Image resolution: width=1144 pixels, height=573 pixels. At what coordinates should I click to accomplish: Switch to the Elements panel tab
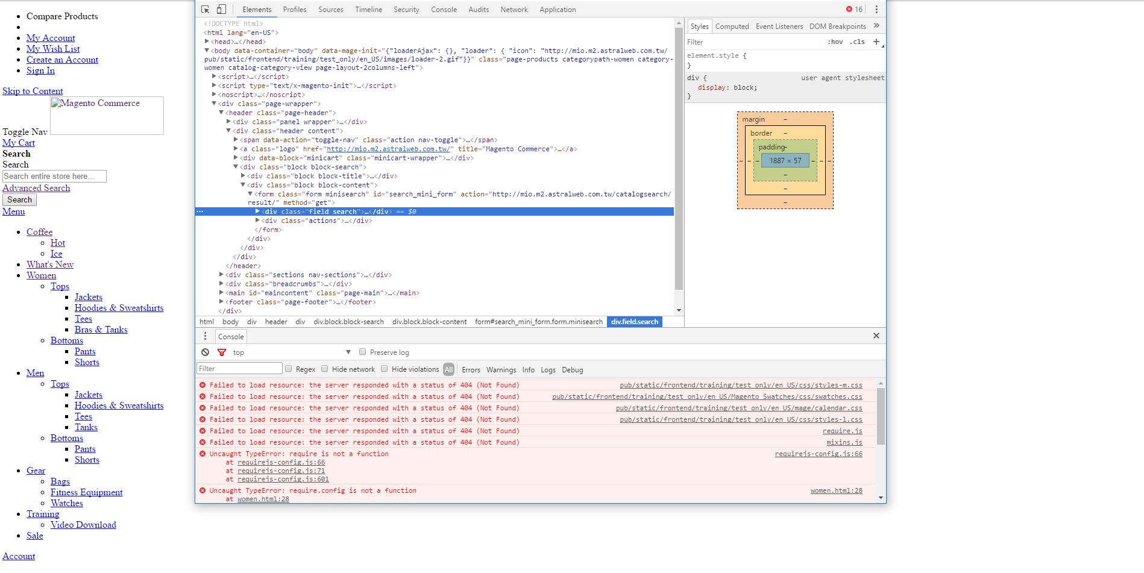tap(257, 10)
